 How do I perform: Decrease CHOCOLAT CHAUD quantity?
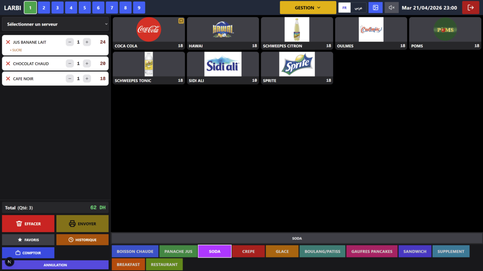coord(70,64)
